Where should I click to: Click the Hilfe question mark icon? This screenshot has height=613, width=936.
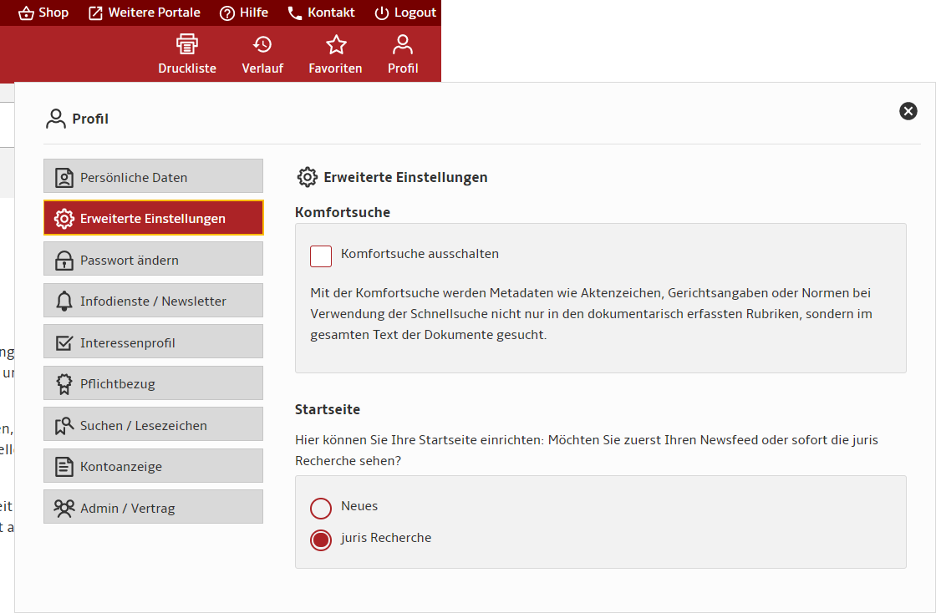227,13
